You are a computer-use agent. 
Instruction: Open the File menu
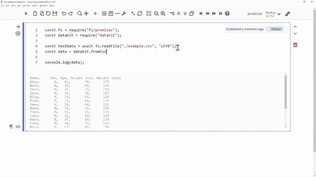click(2, 5)
